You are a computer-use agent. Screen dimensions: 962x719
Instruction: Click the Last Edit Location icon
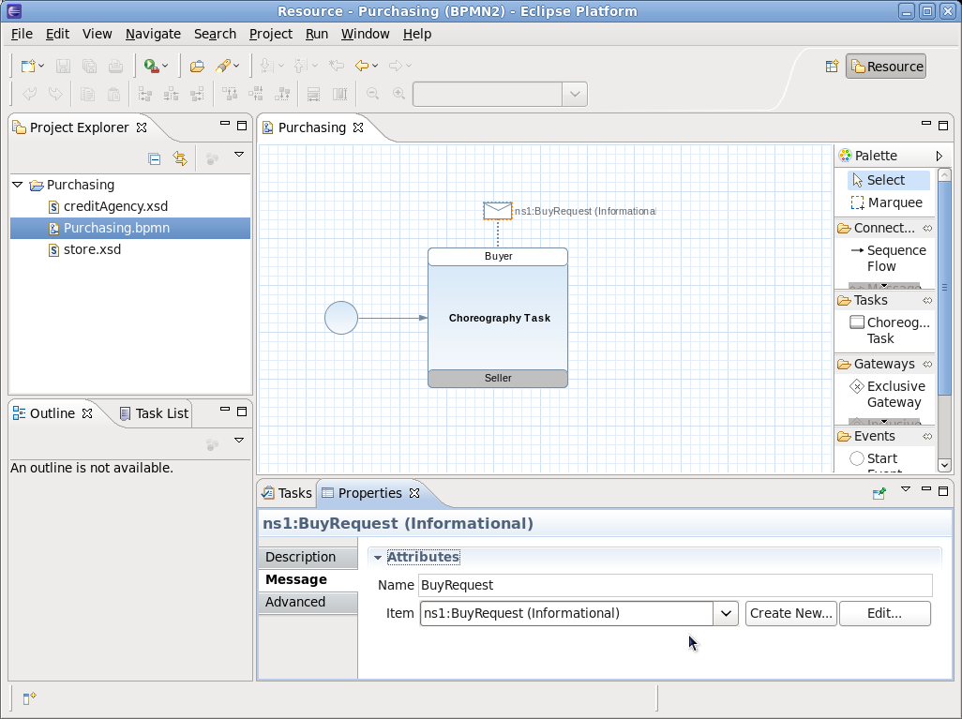click(x=337, y=66)
